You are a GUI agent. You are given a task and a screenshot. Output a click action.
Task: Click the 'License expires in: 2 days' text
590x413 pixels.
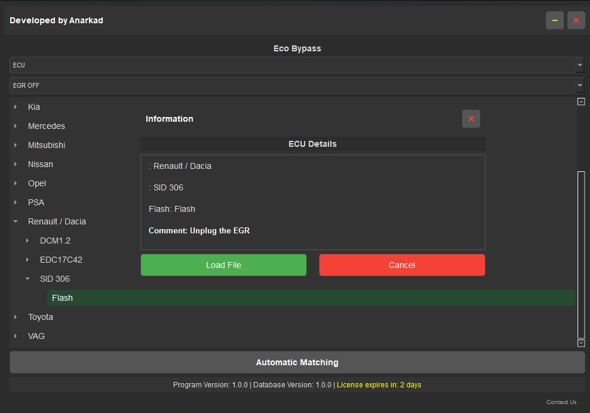pos(379,385)
